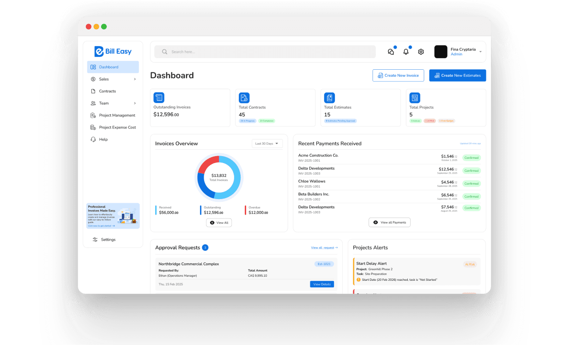Expand the Sales menu chevron

135,79
